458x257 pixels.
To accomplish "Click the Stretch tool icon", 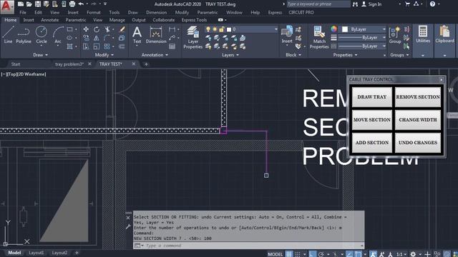I will [86, 46].
